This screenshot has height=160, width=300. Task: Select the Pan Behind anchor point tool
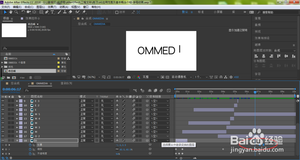pos(34,12)
